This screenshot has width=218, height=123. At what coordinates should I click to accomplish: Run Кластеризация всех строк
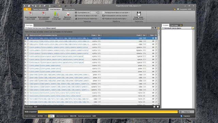[31, 15]
